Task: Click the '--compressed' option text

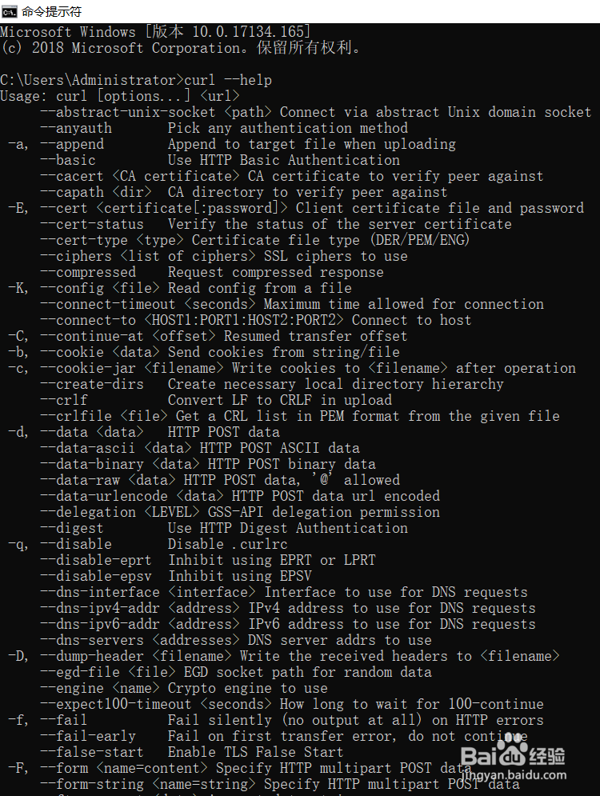Action: pyautogui.click(x=88, y=272)
